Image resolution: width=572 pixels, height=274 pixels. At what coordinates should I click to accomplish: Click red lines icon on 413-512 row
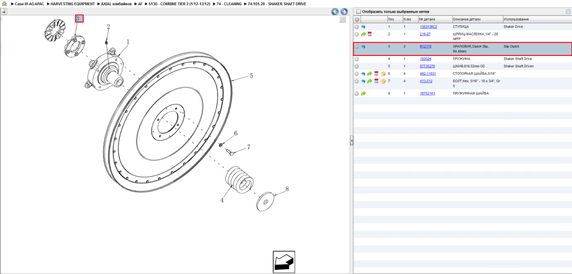376,81
